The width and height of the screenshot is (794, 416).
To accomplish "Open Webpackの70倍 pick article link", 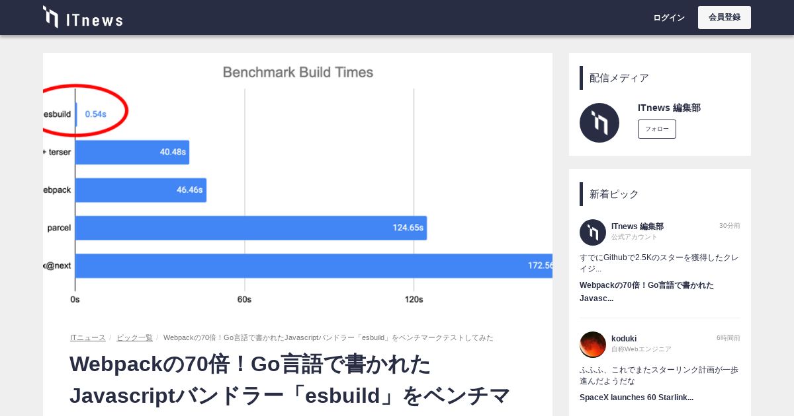I will [x=646, y=292].
